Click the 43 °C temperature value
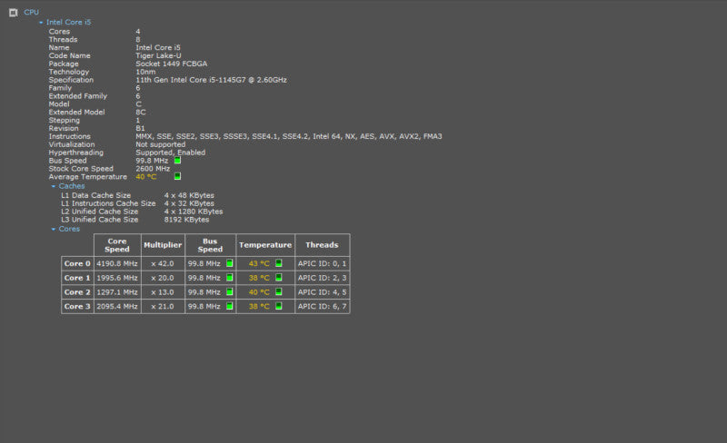The height and width of the screenshot is (443, 727). [x=259, y=263]
